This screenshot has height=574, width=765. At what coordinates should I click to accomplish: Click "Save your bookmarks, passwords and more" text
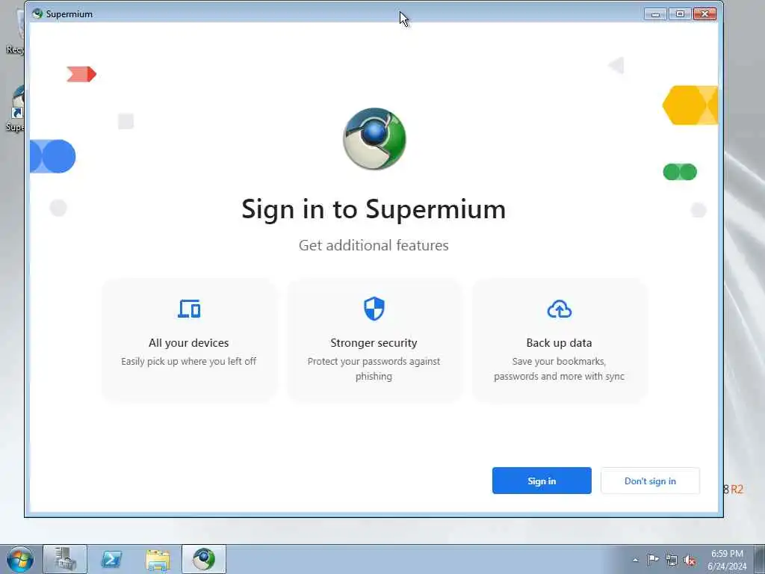(x=559, y=368)
